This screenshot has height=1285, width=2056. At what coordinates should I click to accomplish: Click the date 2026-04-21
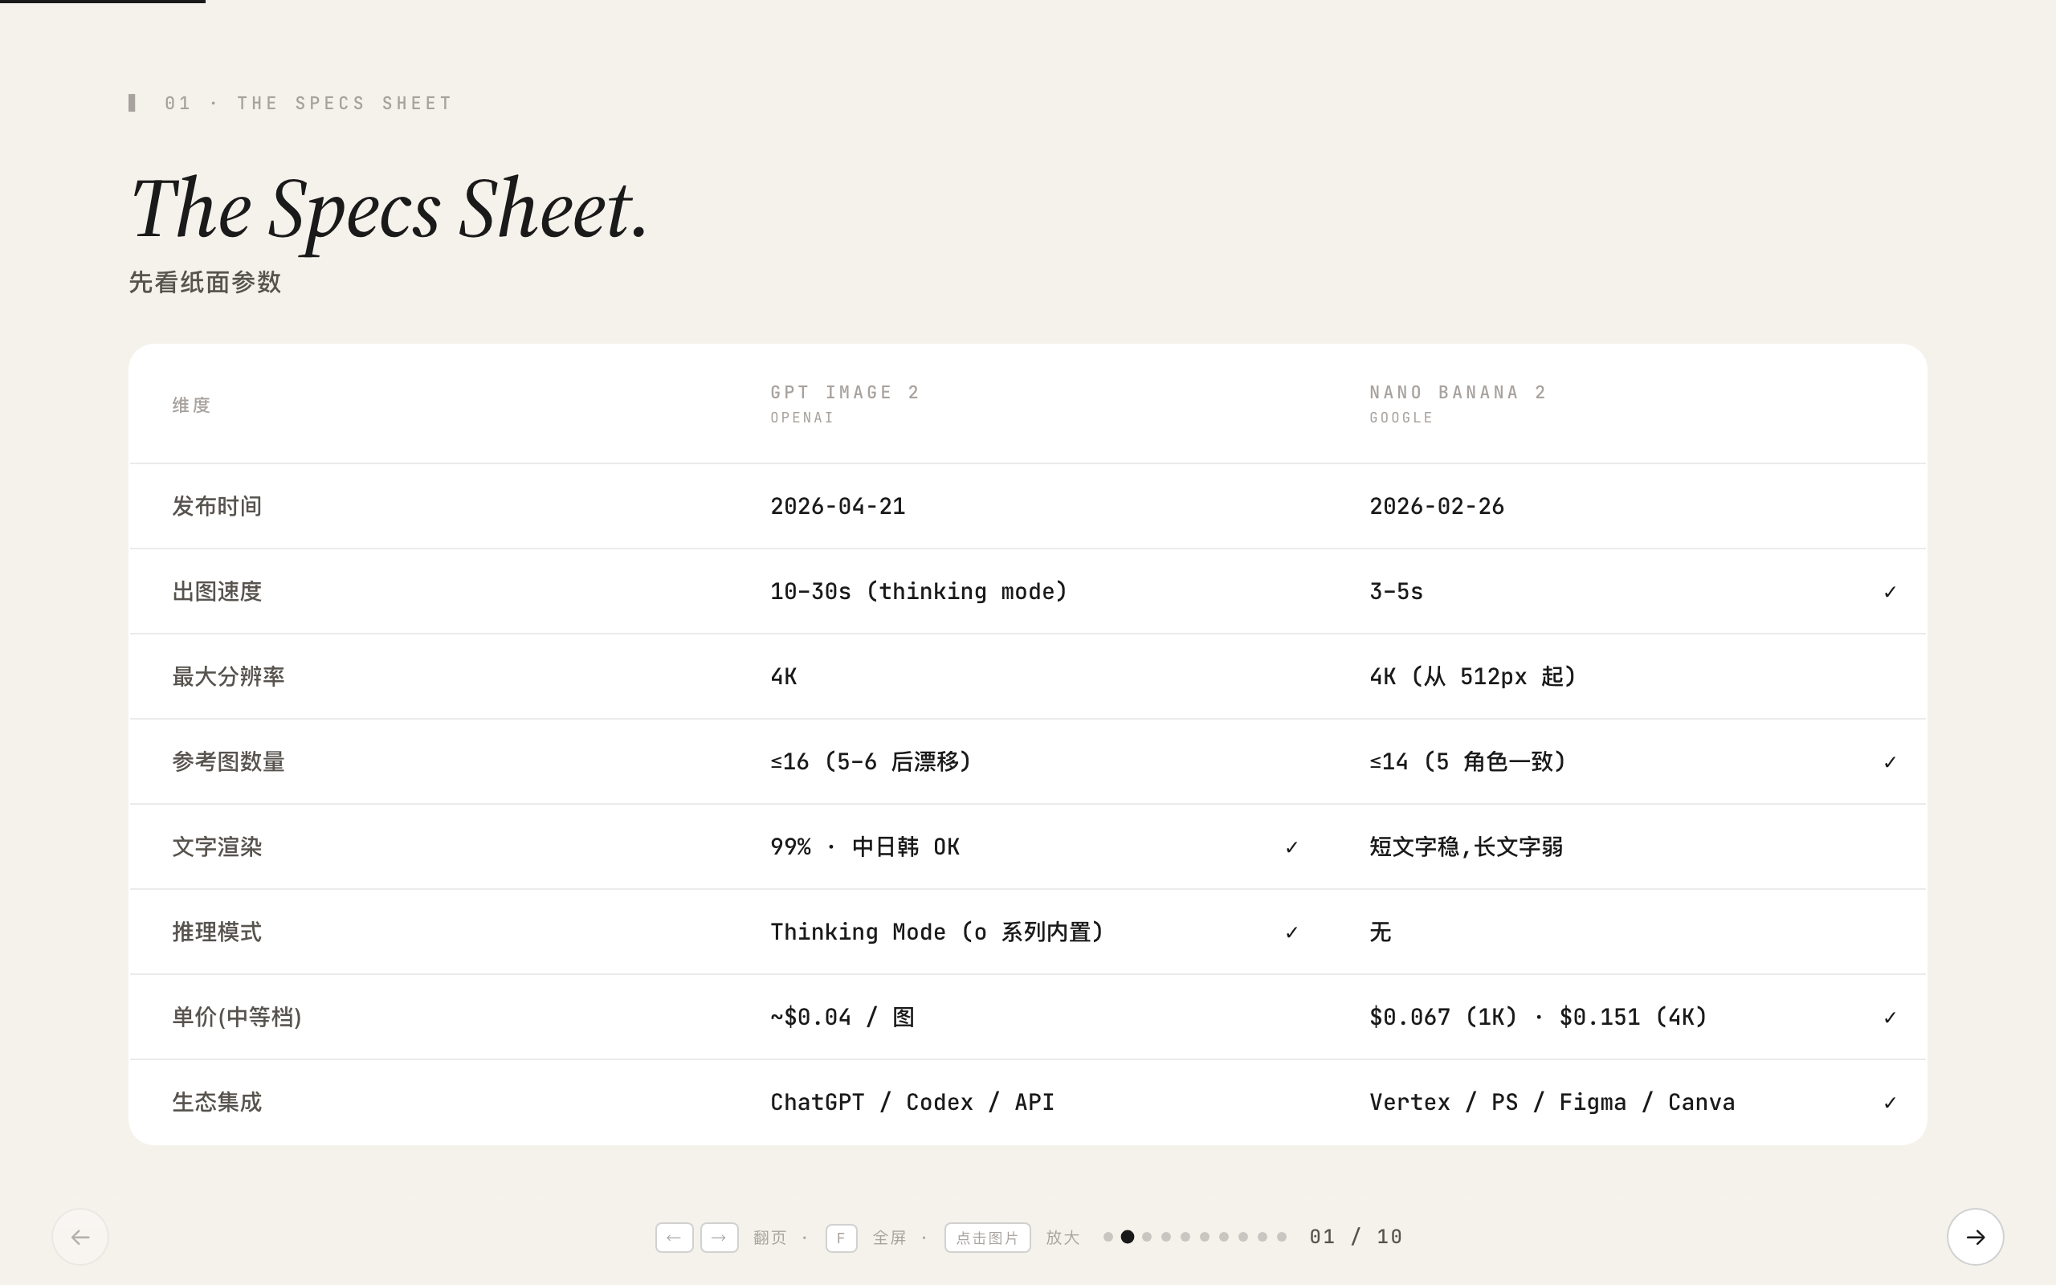pos(838,507)
